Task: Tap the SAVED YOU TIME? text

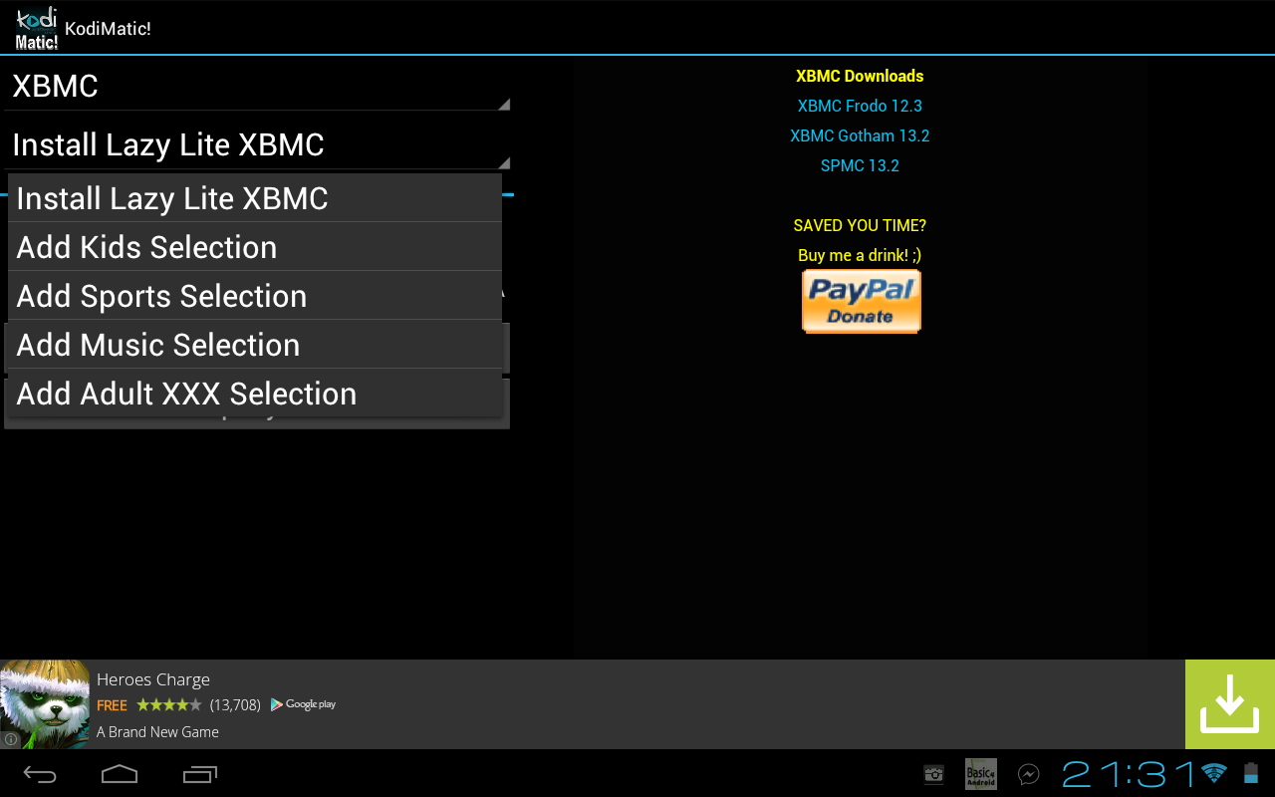Action: (x=860, y=225)
